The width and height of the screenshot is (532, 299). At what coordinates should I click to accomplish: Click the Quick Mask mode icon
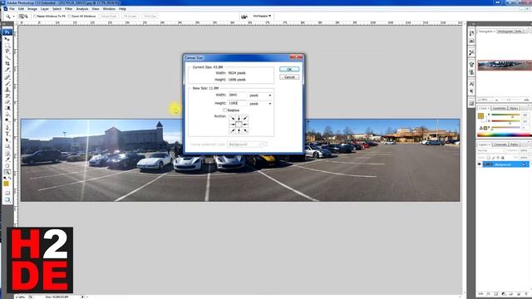7,193
